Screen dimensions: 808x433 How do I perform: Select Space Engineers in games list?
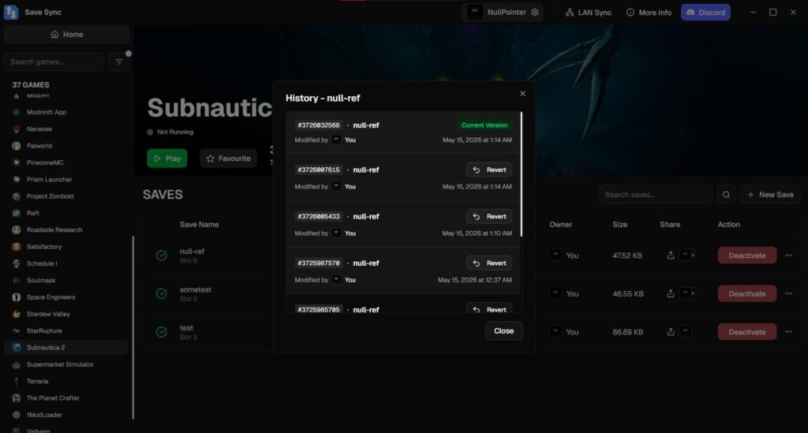pyautogui.click(x=66, y=297)
